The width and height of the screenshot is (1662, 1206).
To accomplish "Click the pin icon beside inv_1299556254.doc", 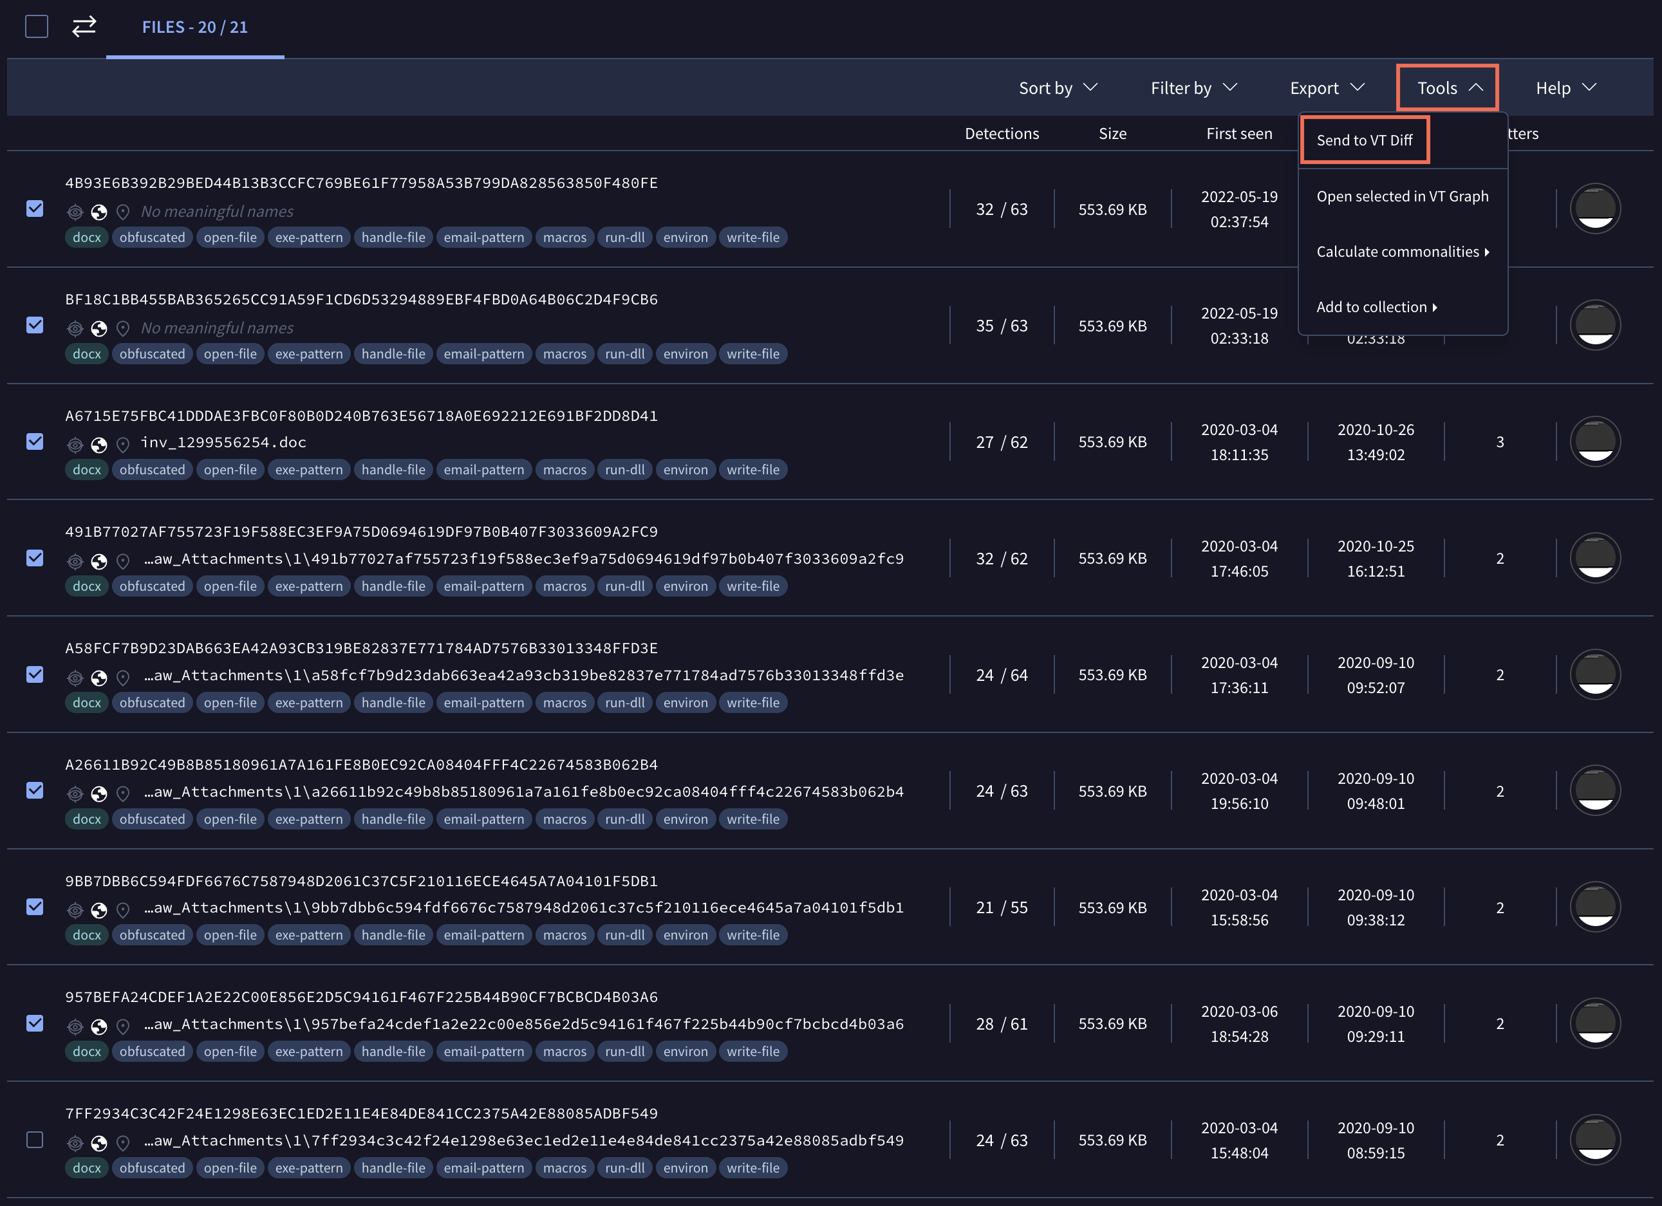I will tap(123, 445).
